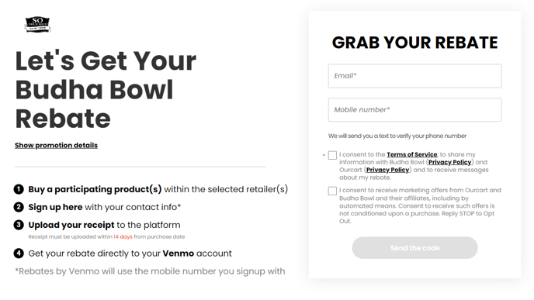Click the step 4 number badge
Viewport: 534px width, 300px height.
(x=19, y=253)
